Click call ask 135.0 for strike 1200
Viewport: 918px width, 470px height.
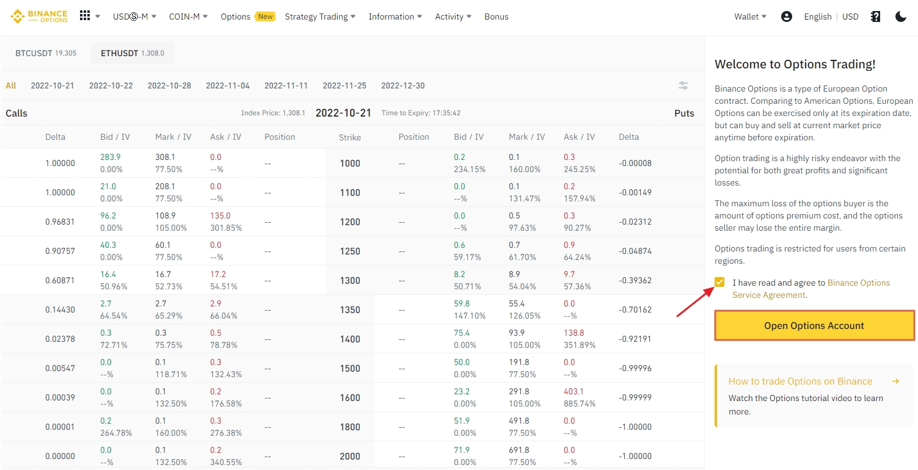tap(220, 215)
